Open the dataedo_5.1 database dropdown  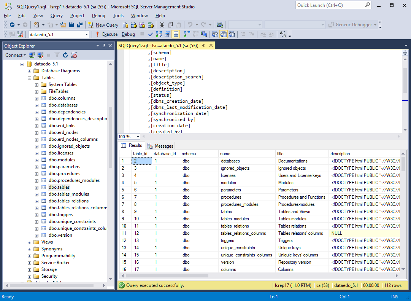coord(87,34)
